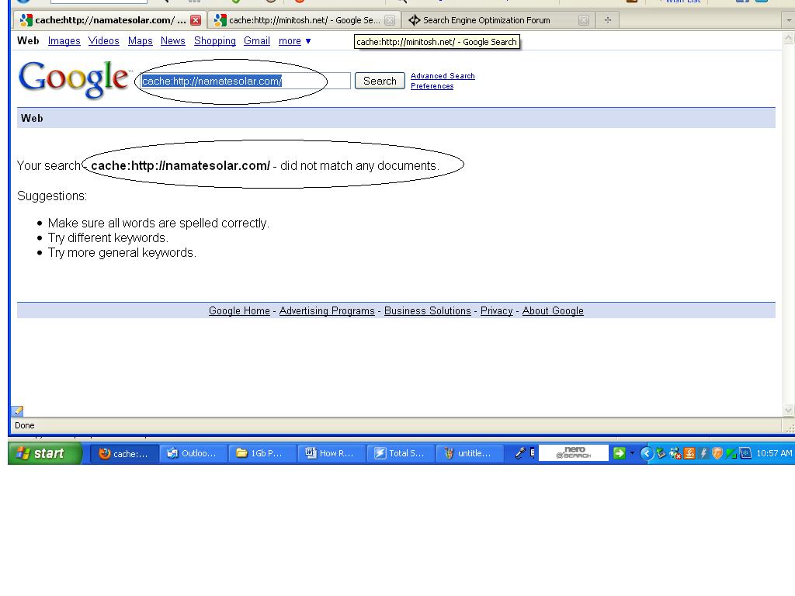The image size is (795, 596).
Task: Click the Google logo
Action: tap(74, 79)
